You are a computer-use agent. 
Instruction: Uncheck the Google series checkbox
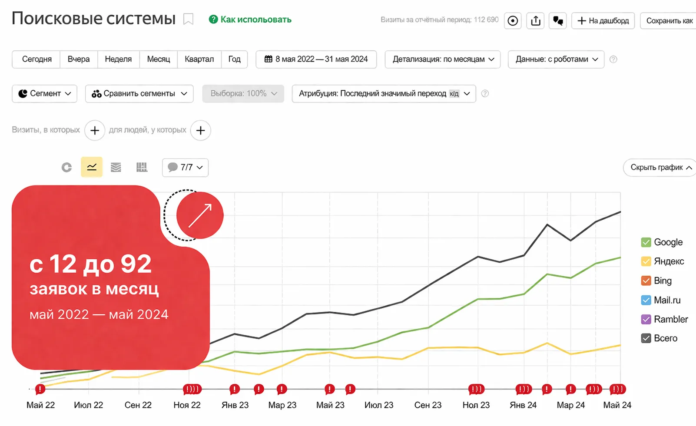tap(646, 242)
